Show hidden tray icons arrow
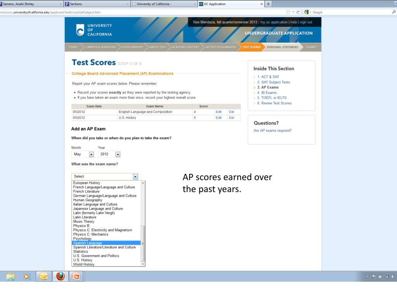 point(368,277)
